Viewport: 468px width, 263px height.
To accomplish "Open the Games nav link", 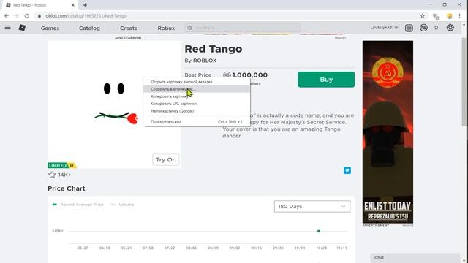I will pyautogui.click(x=50, y=28).
